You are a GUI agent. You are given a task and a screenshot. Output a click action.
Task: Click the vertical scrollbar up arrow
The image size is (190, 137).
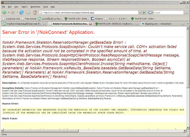[188, 28]
